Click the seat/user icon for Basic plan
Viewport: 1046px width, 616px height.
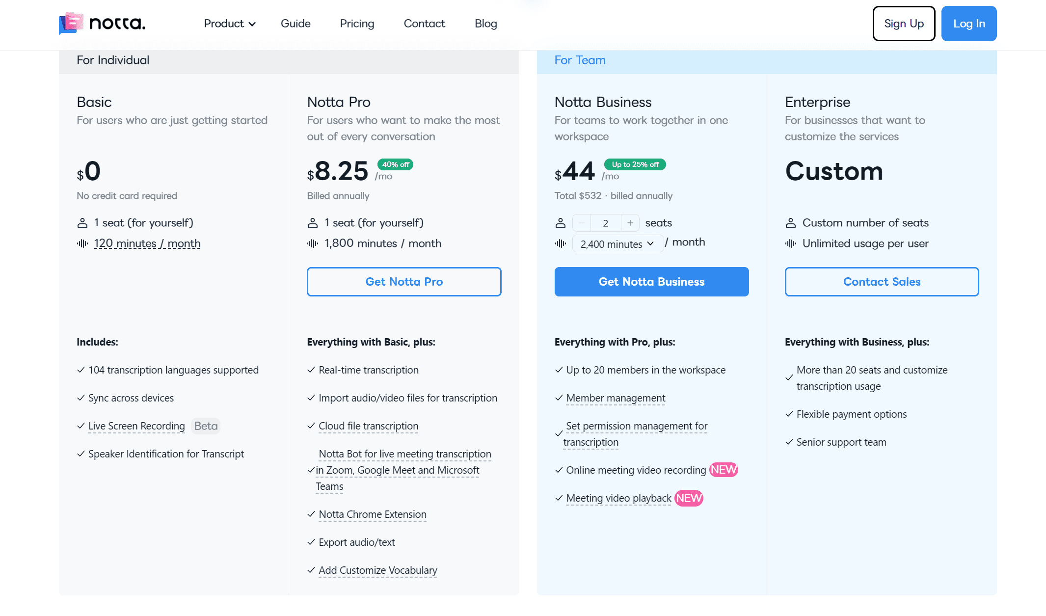[x=82, y=222]
